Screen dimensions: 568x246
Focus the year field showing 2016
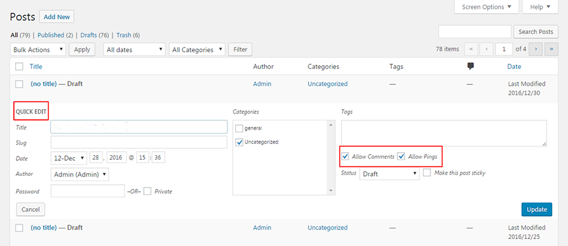click(117, 158)
